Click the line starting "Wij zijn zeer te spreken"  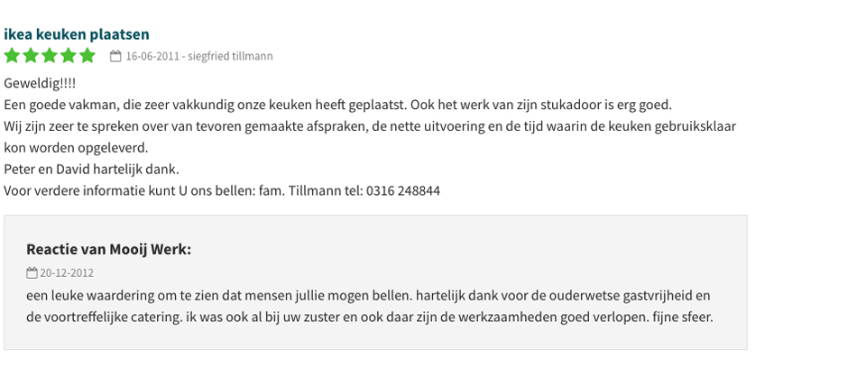click(x=370, y=126)
